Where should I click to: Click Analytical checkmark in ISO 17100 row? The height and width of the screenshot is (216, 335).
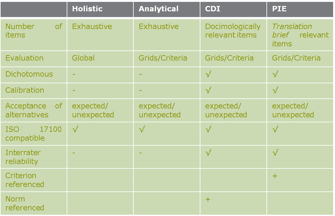coord(142,129)
